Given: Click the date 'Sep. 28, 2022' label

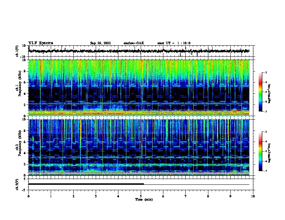Looking at the screenshot, I should tap(100, 43).
